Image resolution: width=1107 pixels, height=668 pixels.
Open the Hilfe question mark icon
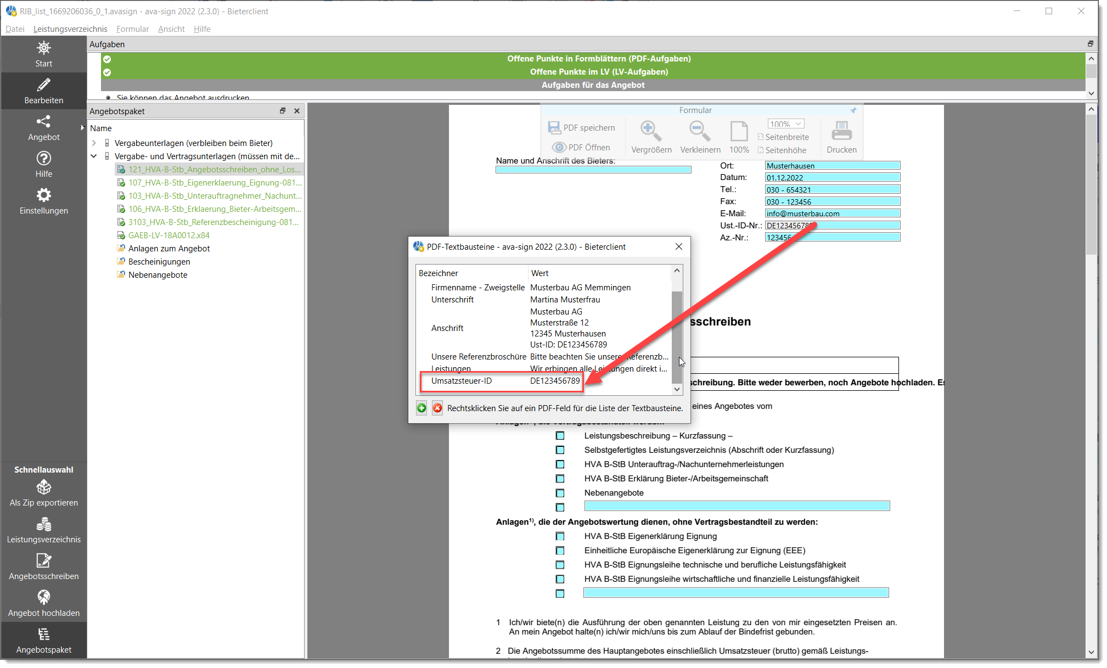[x=44, y=158]
